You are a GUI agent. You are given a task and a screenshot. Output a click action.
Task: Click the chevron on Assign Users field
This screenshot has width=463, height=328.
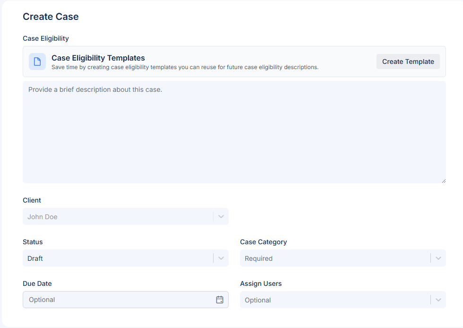(x=438, y=300)
